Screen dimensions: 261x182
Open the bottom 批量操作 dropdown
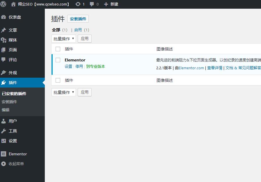[64, 92]
